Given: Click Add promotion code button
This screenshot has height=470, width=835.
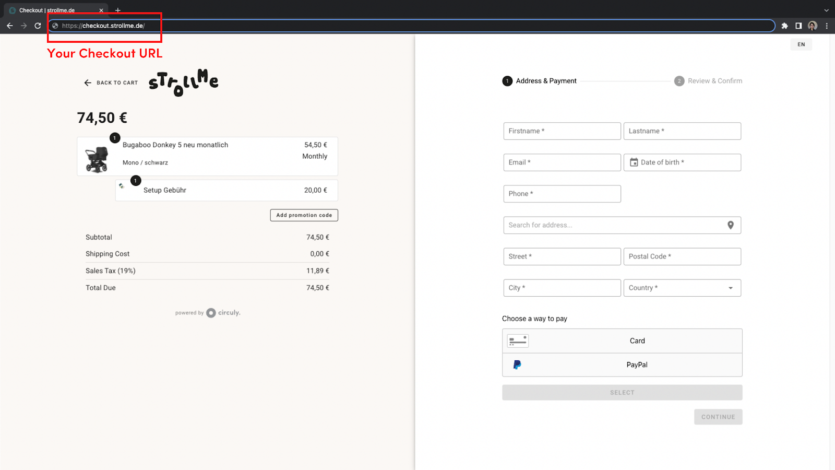Looking at the screenshot, I should pos(304,215).
